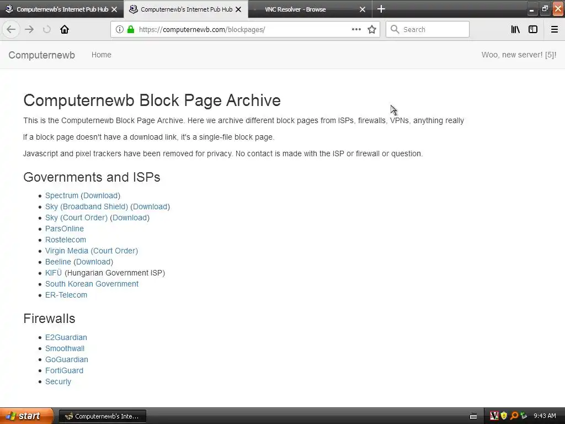Select the active Computernewb's Internet Pub Hub tab
The width and height of the screenshot is (565, 424).
point(186,9)
